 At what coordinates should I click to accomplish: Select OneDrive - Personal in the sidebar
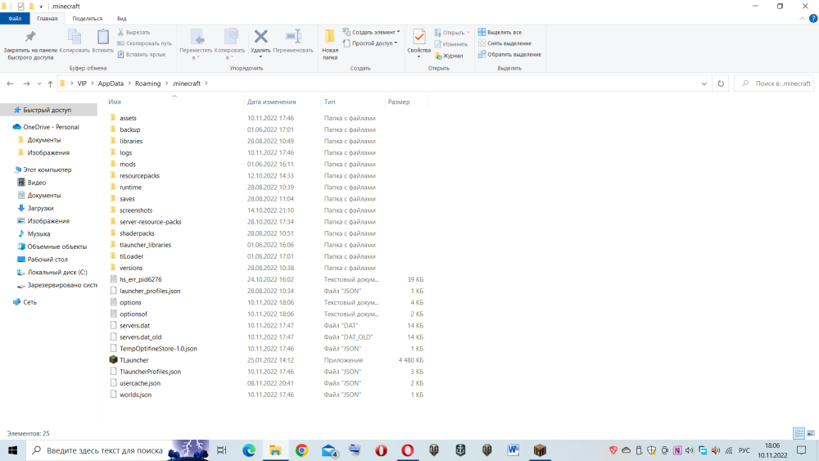(51, 127)
